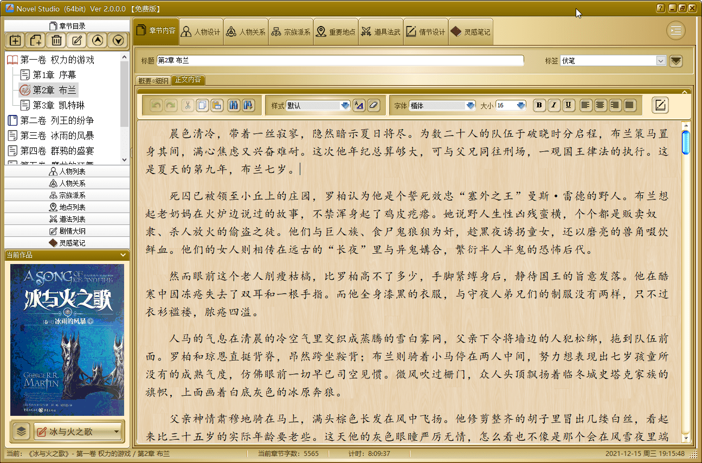
Task: Click the fullscreen edit icon at toolbar right
Action: pyautogui.click(x=660, y=105)
